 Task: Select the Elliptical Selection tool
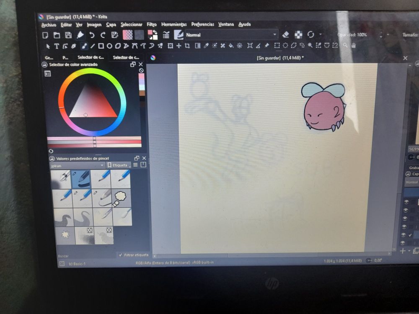click(x=285, y=45)
